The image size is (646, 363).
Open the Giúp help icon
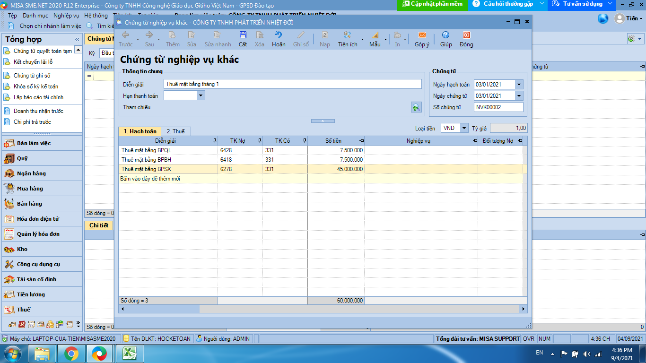[x=445, y=35]
